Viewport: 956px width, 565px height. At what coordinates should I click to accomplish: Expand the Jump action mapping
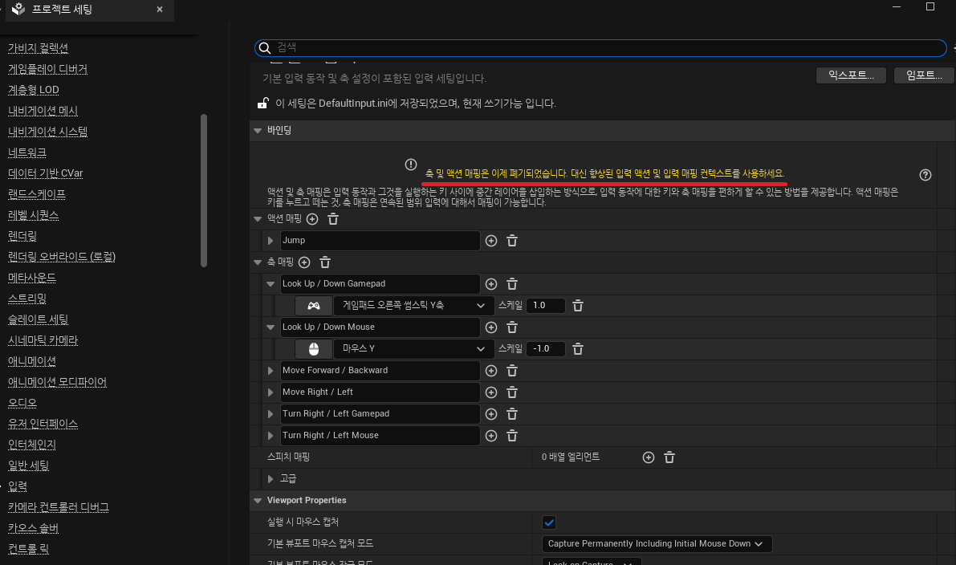click(x=270, y=241)
